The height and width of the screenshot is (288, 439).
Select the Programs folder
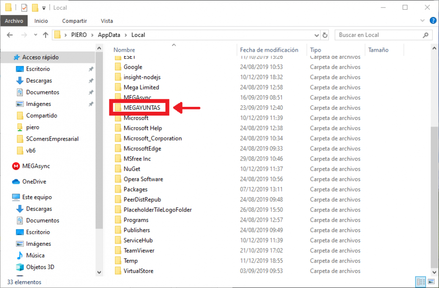pyautogui.click(x=136, y=220)
